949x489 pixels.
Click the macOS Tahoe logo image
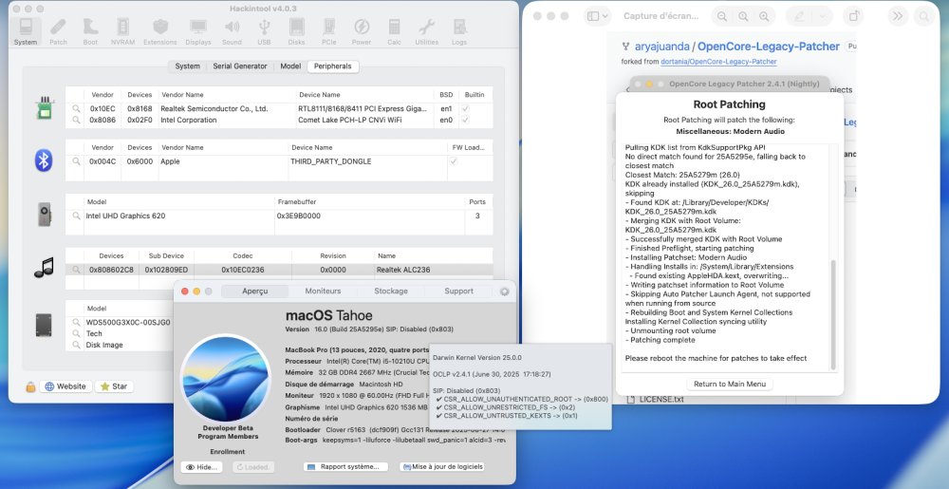226,378
